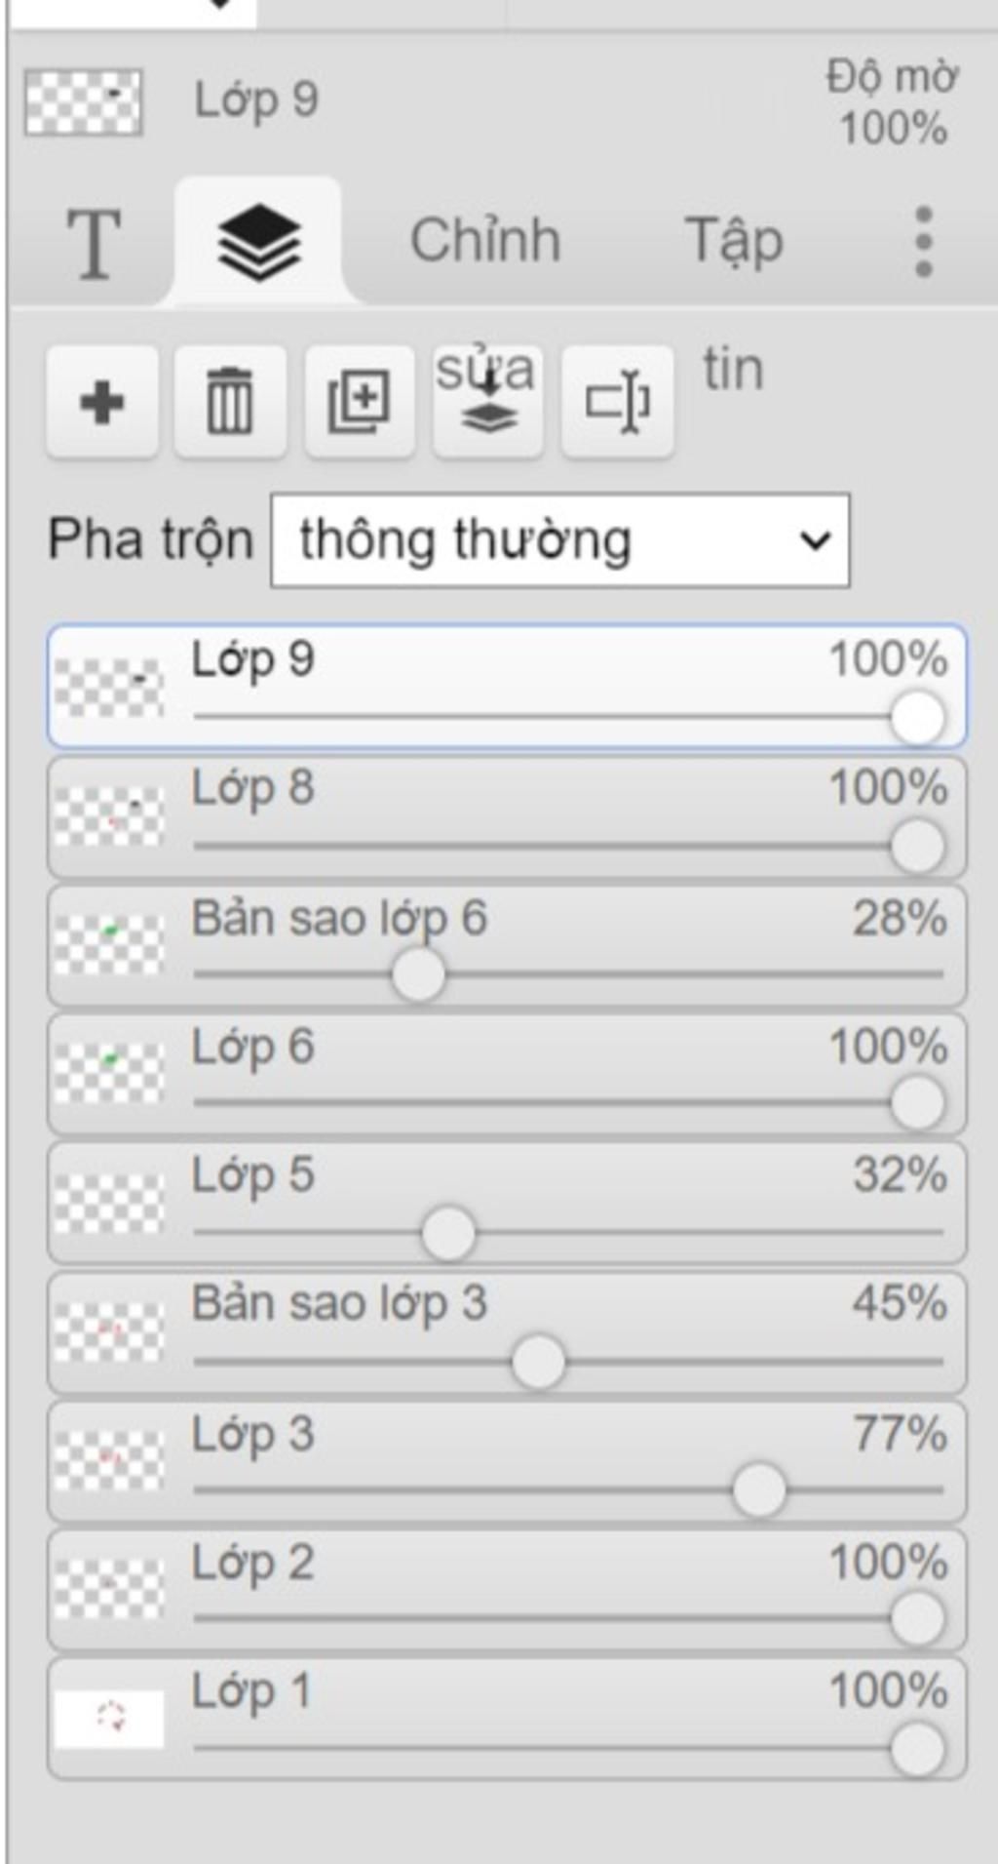Click the Lớp 3 opacity slider knob
998x1864 pixels.
tap(759, 1489)
